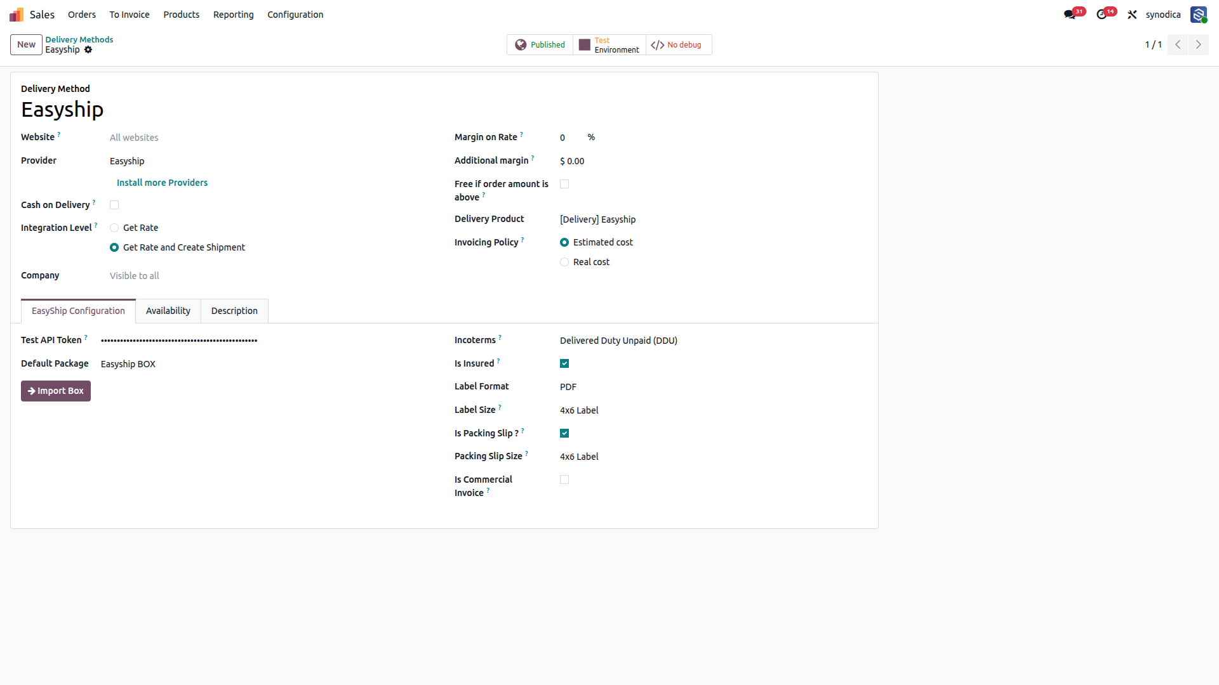Click the Published status button label
This screenshot has height=685, width=1219.
tap(547, 45)
